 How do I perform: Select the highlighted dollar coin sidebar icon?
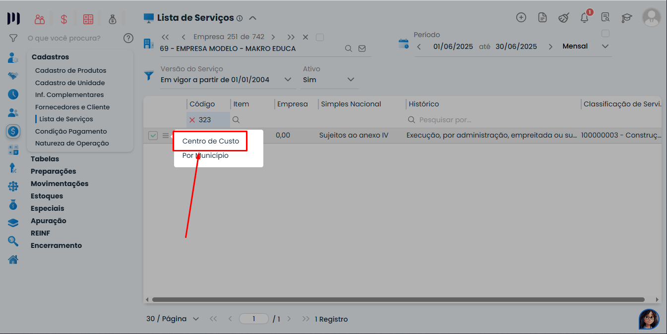pos(13,131)
